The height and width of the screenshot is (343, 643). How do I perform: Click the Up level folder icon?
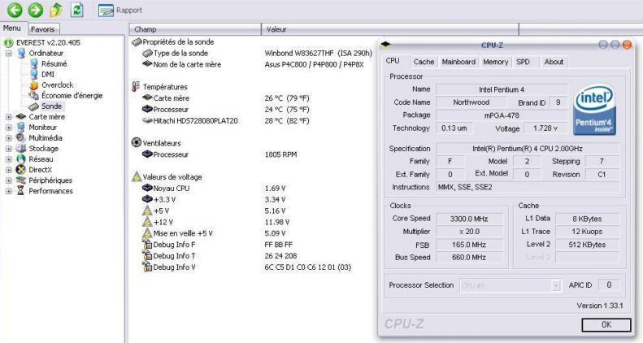[56, 10]
